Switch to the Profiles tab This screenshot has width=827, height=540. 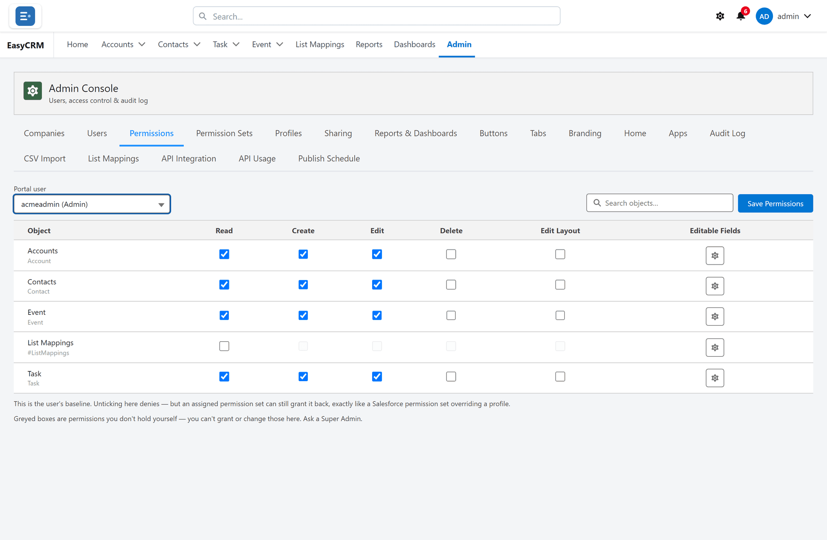[x=289, y=133]
